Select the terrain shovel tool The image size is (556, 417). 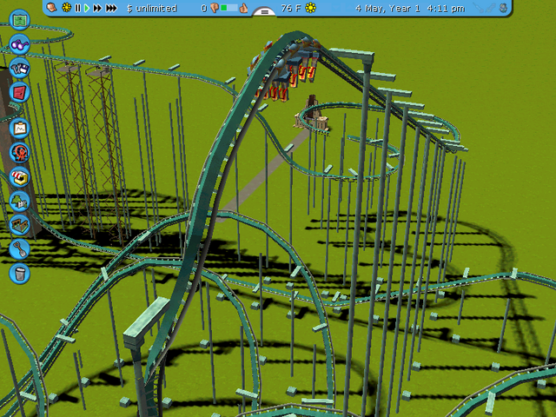[19, 249]
